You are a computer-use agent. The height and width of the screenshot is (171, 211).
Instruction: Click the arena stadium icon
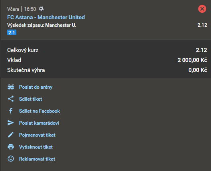coord(11,87)
